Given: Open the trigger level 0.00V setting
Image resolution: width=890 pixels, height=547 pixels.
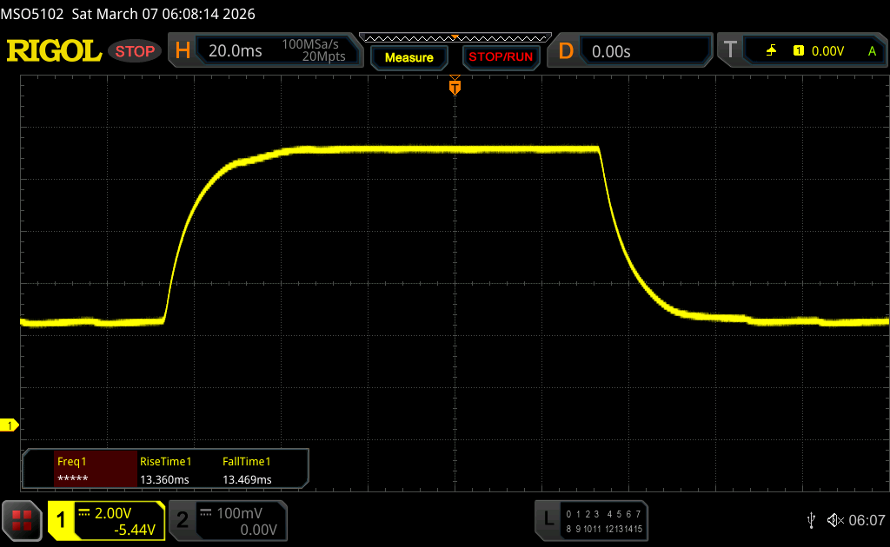Looking at the screenshot, I should [827, 51].
